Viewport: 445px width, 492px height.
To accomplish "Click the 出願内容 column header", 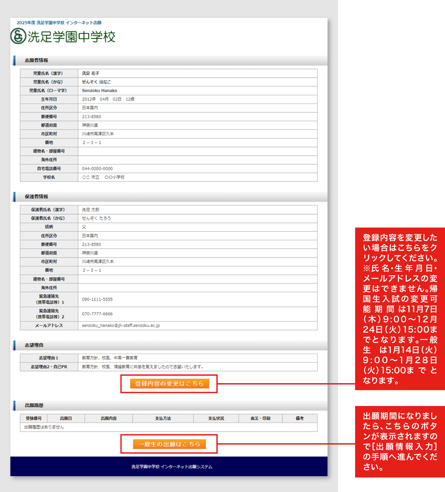I will point(109,418).
